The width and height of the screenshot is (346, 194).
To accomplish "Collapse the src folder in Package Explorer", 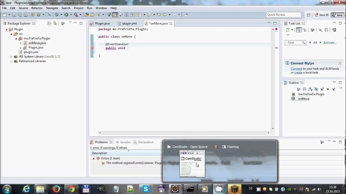I will pos(11,34).
